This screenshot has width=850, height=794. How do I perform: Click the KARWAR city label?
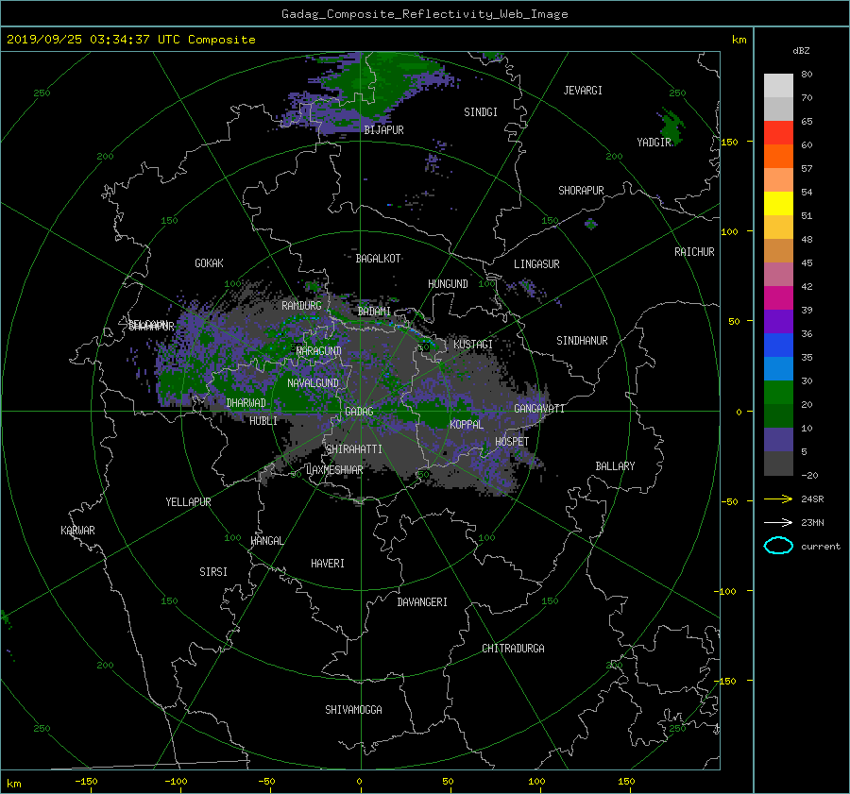coord(77,531)
